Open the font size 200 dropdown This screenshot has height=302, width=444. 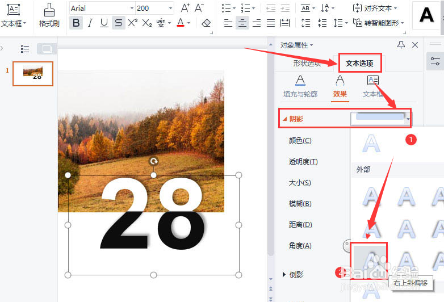(x=170, y=8)
